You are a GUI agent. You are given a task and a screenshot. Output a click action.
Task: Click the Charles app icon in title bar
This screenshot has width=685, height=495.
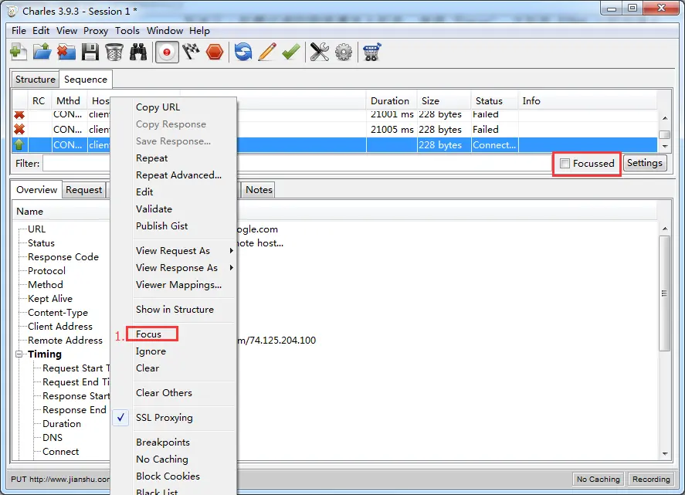[12, 12]
